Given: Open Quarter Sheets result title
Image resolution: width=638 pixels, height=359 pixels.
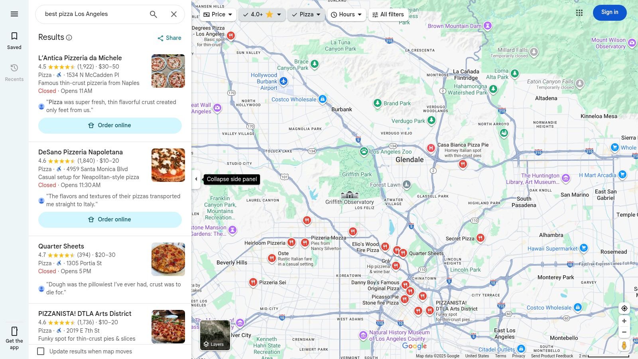Looking at the screenshot, I should coord(61,246).
